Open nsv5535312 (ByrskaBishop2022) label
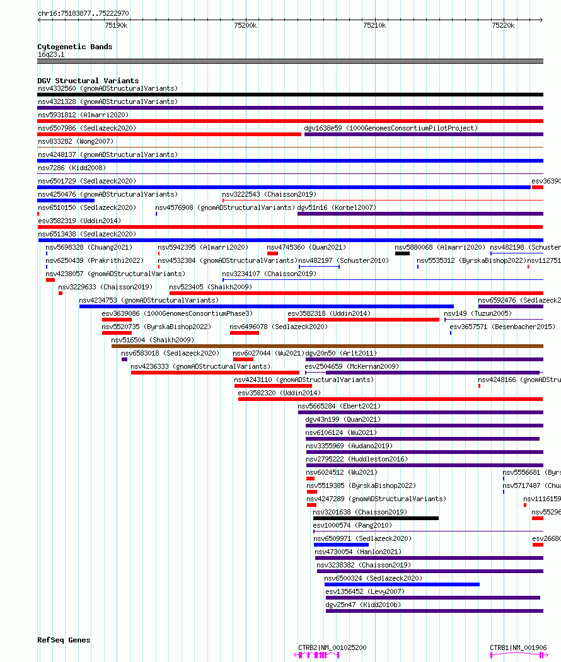Screen dimensions: 561x662 click(x=471, y=261)
